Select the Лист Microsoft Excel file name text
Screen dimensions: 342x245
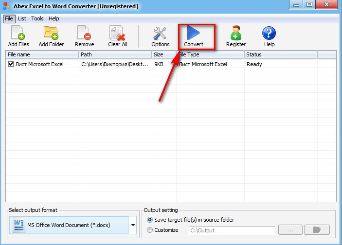pyautogui.click(x=39, y=64)
